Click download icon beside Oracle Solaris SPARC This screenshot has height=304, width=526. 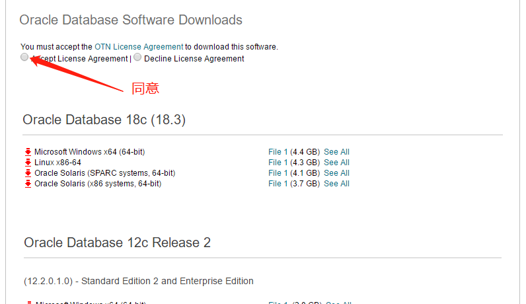(x=28, y=173)
